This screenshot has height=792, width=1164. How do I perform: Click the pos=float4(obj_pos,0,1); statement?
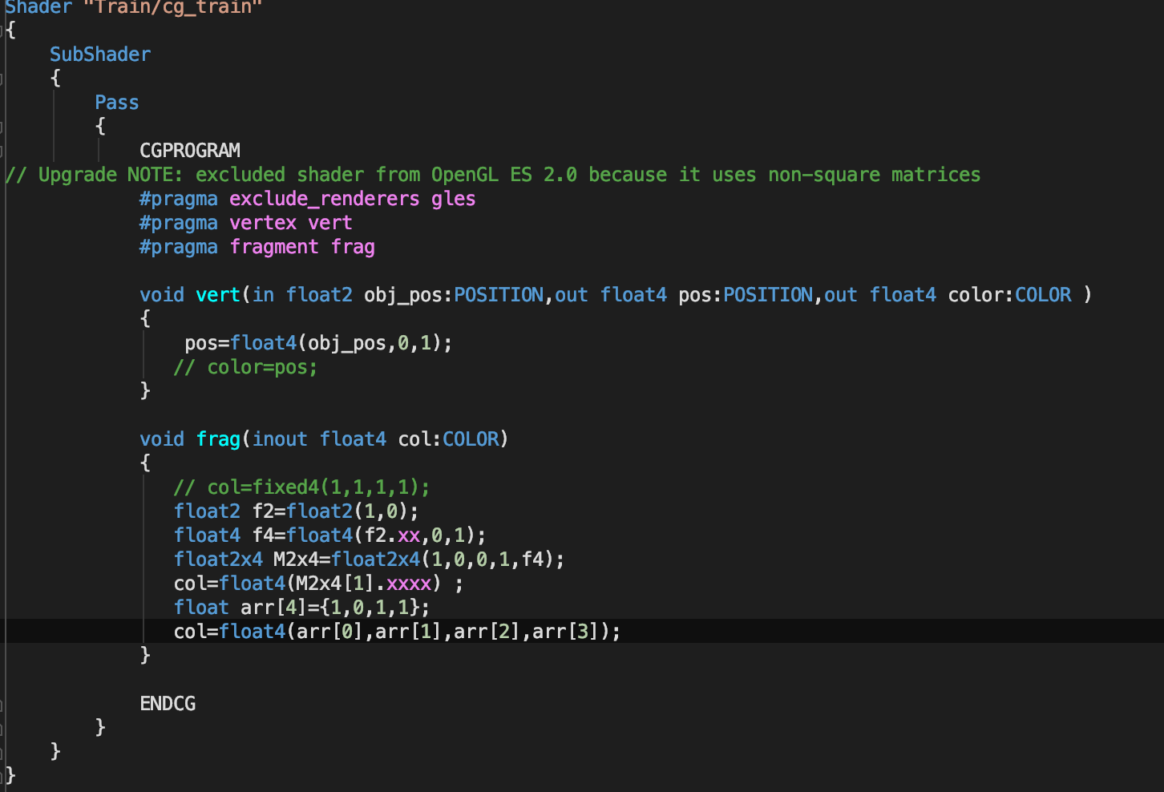point(318,343)
